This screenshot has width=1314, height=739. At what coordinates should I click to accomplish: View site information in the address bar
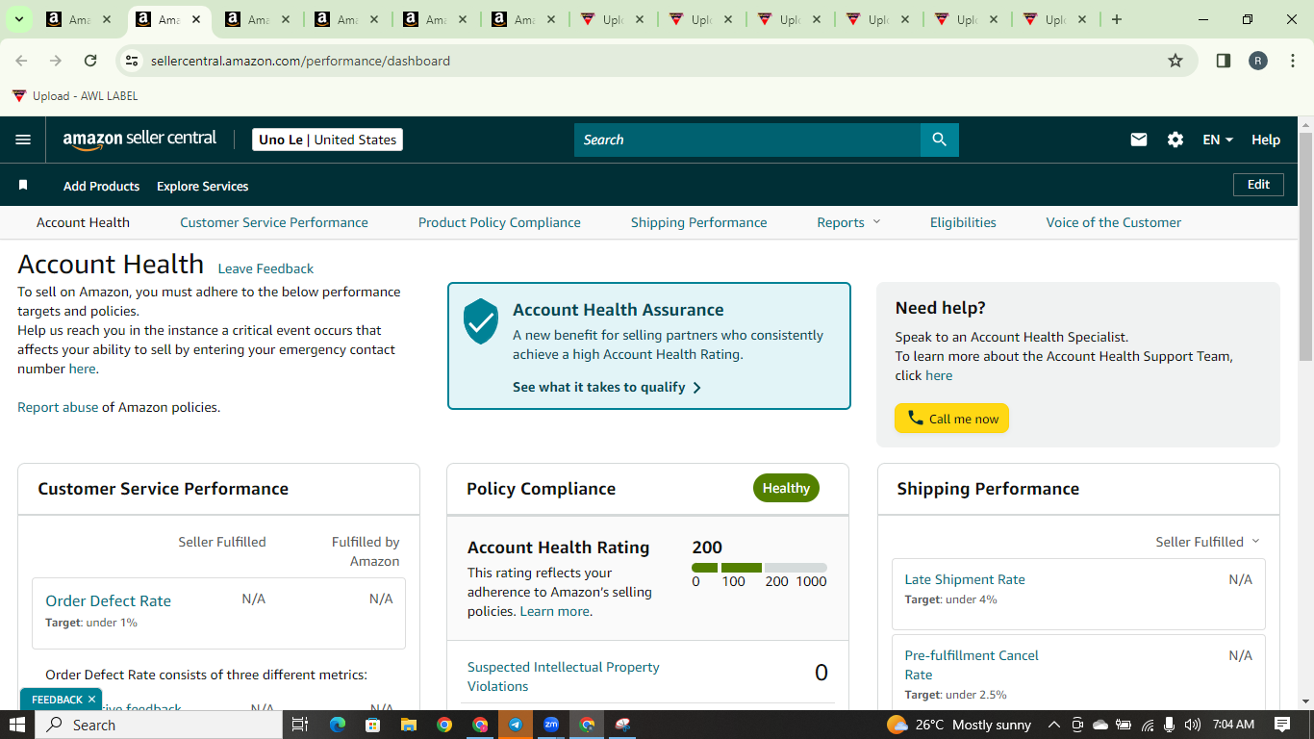(x=133, y=61)
